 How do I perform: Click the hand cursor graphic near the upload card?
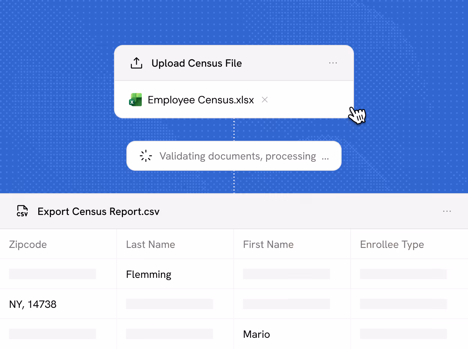click(x=357, y=115)
